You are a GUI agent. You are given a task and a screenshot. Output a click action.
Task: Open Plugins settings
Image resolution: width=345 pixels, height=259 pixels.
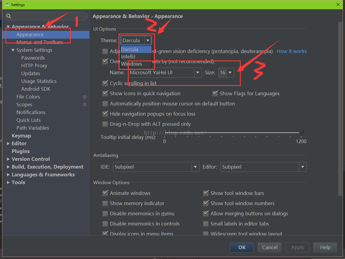[x=21, y=151]
